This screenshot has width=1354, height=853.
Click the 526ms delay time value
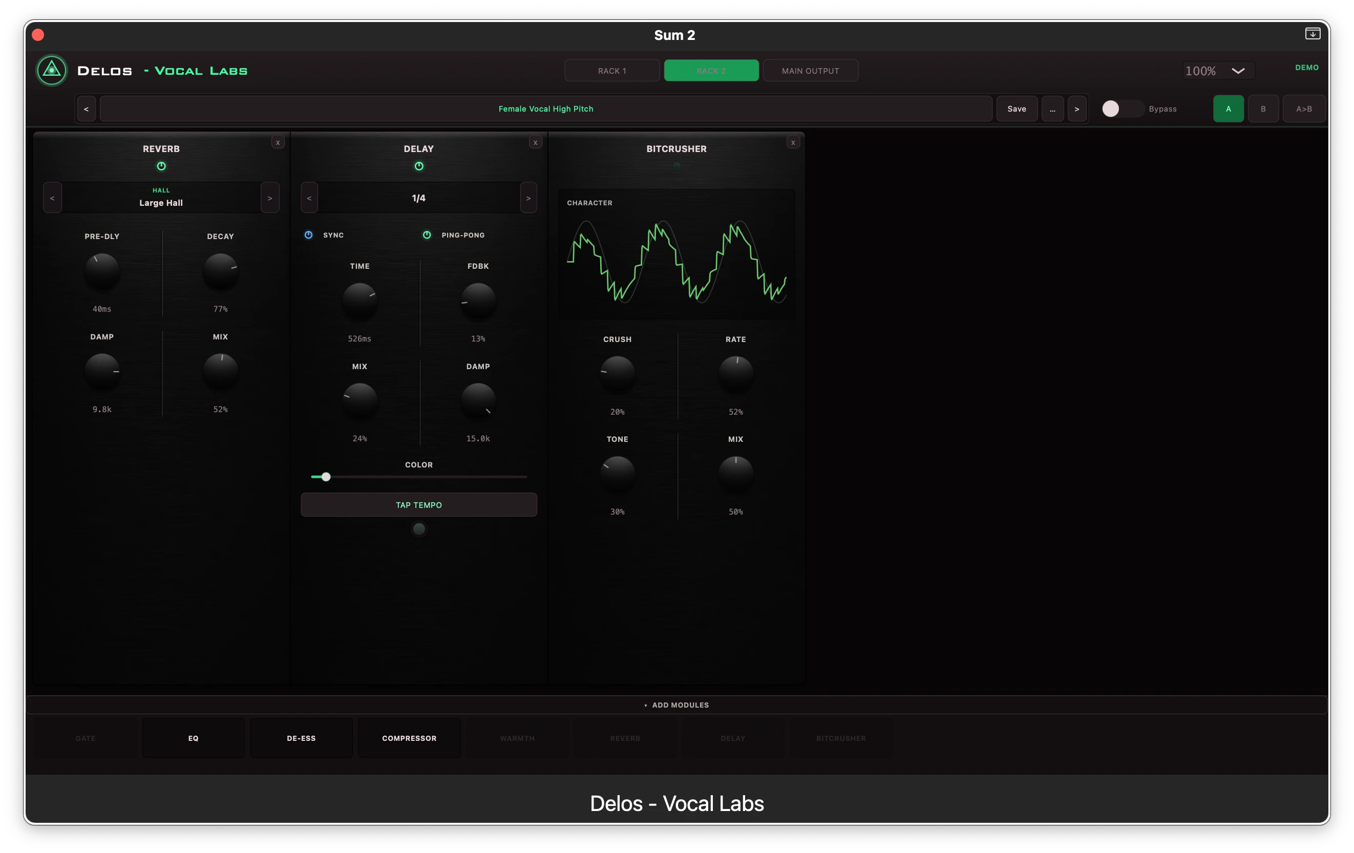click(x=359, y=338)
